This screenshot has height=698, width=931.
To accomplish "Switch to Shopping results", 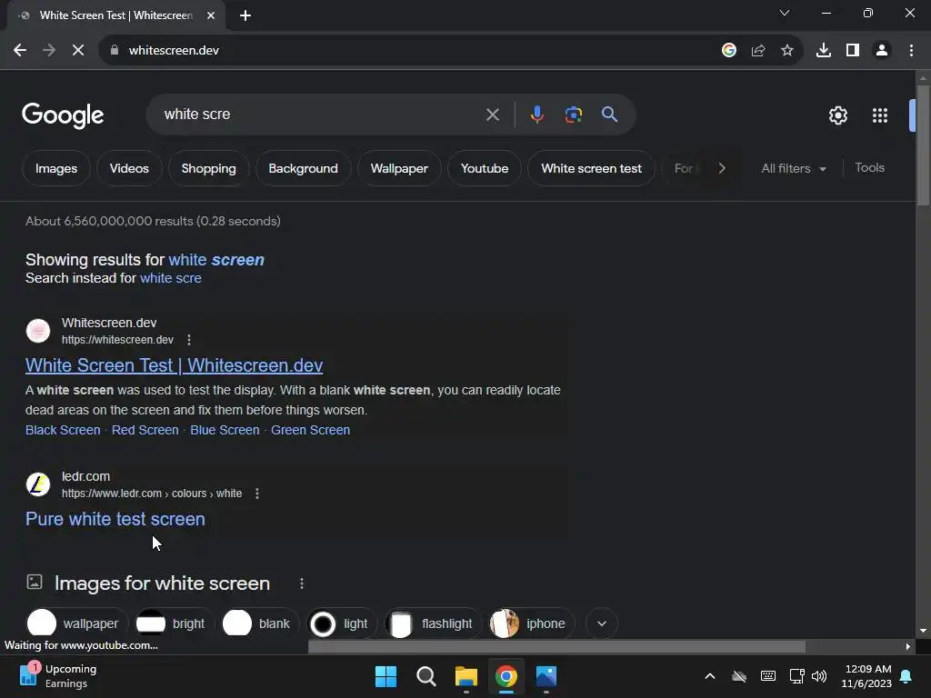I will pyautogui.click(x=208, y=168).
